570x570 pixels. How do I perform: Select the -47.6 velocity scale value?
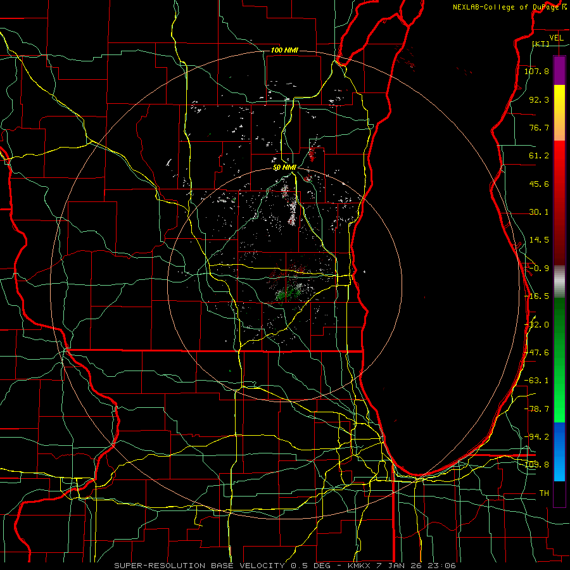pyautogui.click(x=536, y=353)
